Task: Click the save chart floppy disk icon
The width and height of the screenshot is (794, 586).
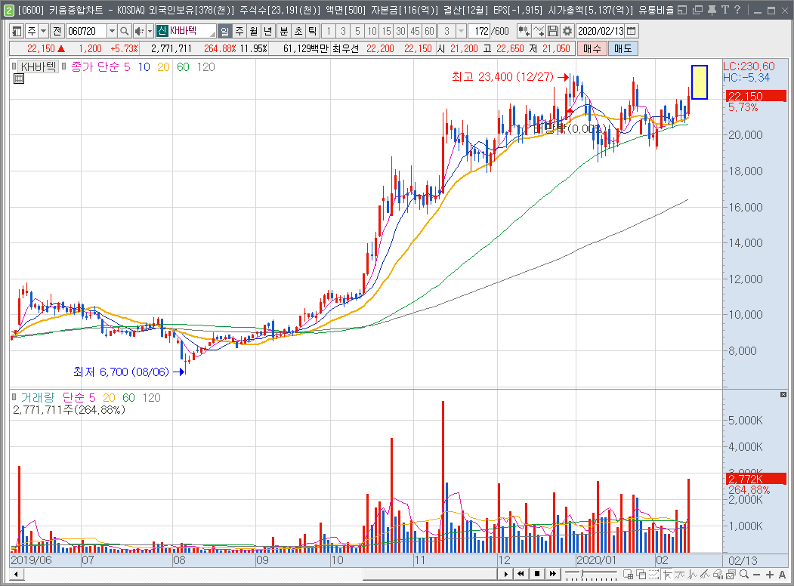Action: tap(553, 32)
